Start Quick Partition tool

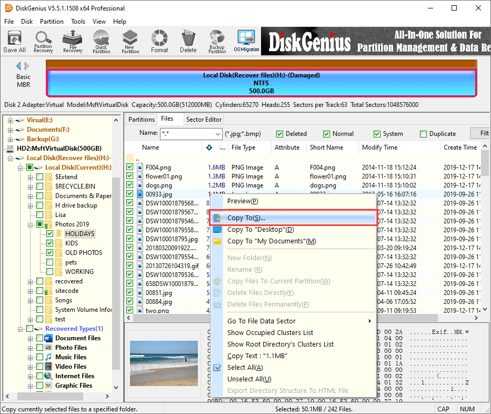pyautogui.click(x=101, y=42)
